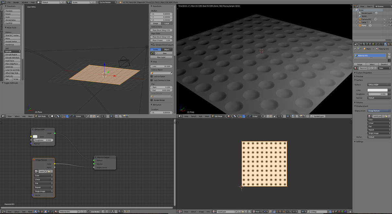Select vertex select mode icon

[87, 116]
